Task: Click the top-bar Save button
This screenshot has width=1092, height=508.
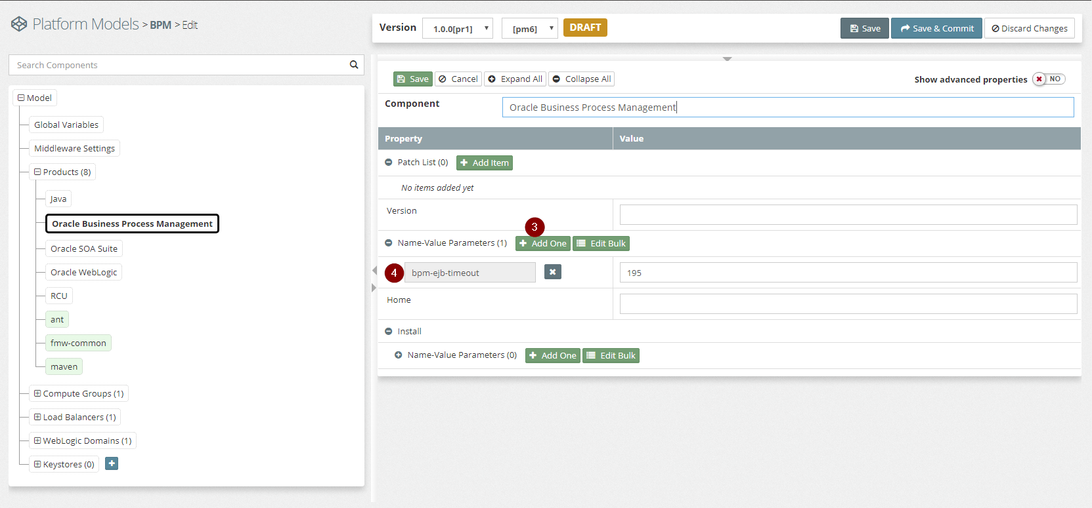Action: (x=865, y=28)
